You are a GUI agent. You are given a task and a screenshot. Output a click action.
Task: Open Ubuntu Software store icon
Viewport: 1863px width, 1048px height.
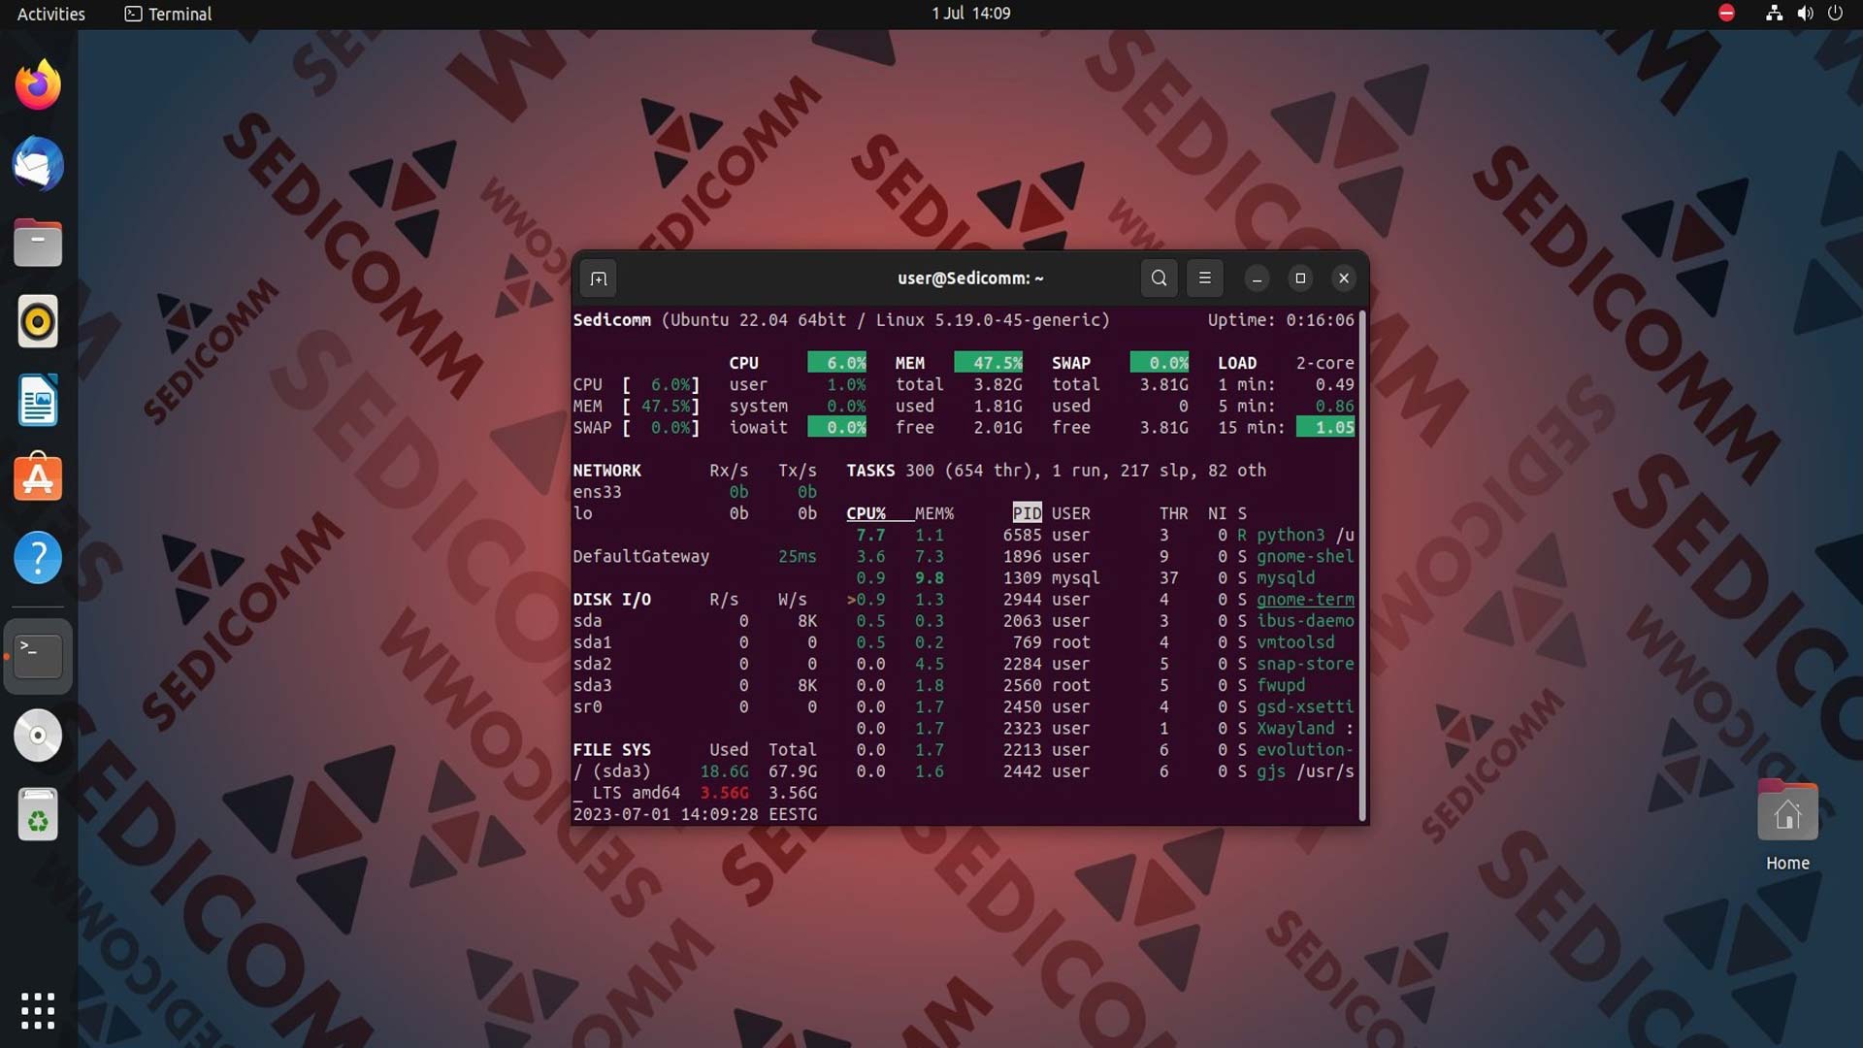[38, 478]
